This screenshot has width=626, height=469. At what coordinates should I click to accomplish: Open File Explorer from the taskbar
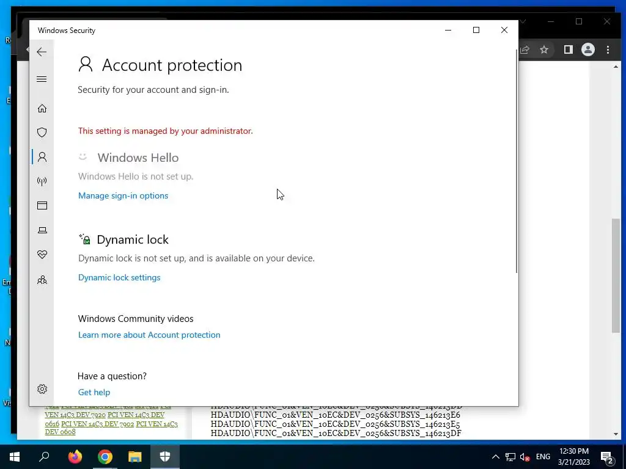134,457
